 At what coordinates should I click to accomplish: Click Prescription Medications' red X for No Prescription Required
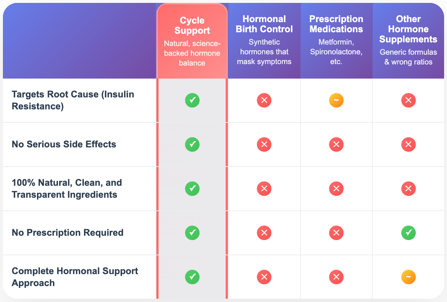[x=336, y=233]
